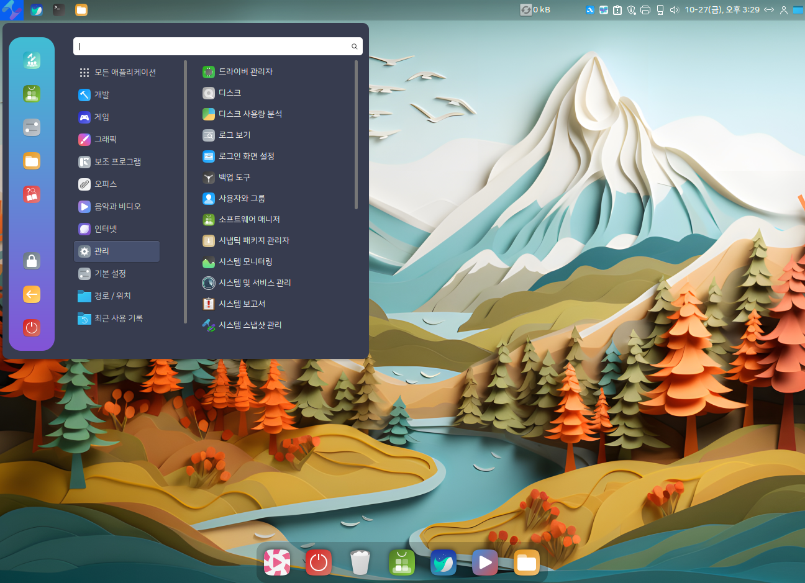Viewport: 805px width, 583px height.
Task: Open the System Report (시스템 보고서)
Action: pos(242,304)
